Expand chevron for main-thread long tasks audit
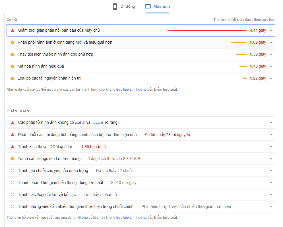283x227 pixels. click(270, 206)
